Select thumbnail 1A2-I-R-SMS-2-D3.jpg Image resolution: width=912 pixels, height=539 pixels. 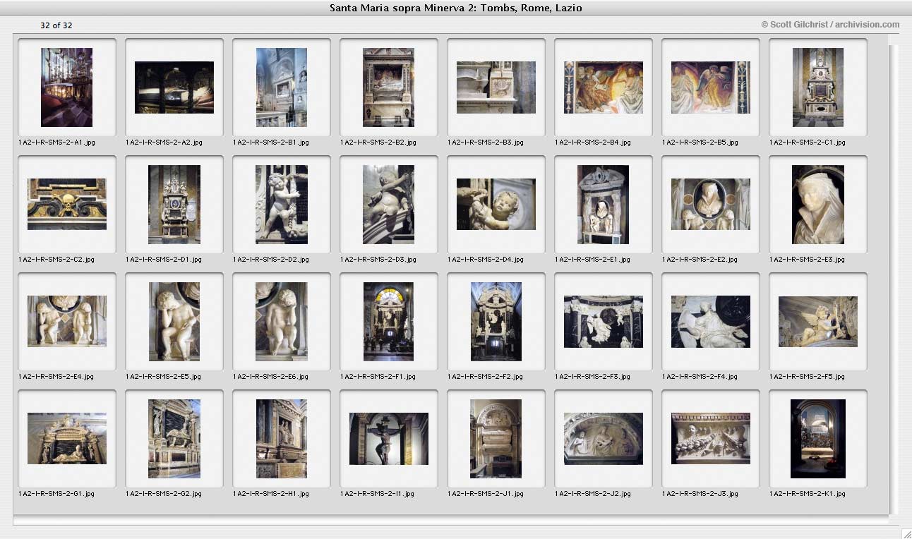point(389,205)
